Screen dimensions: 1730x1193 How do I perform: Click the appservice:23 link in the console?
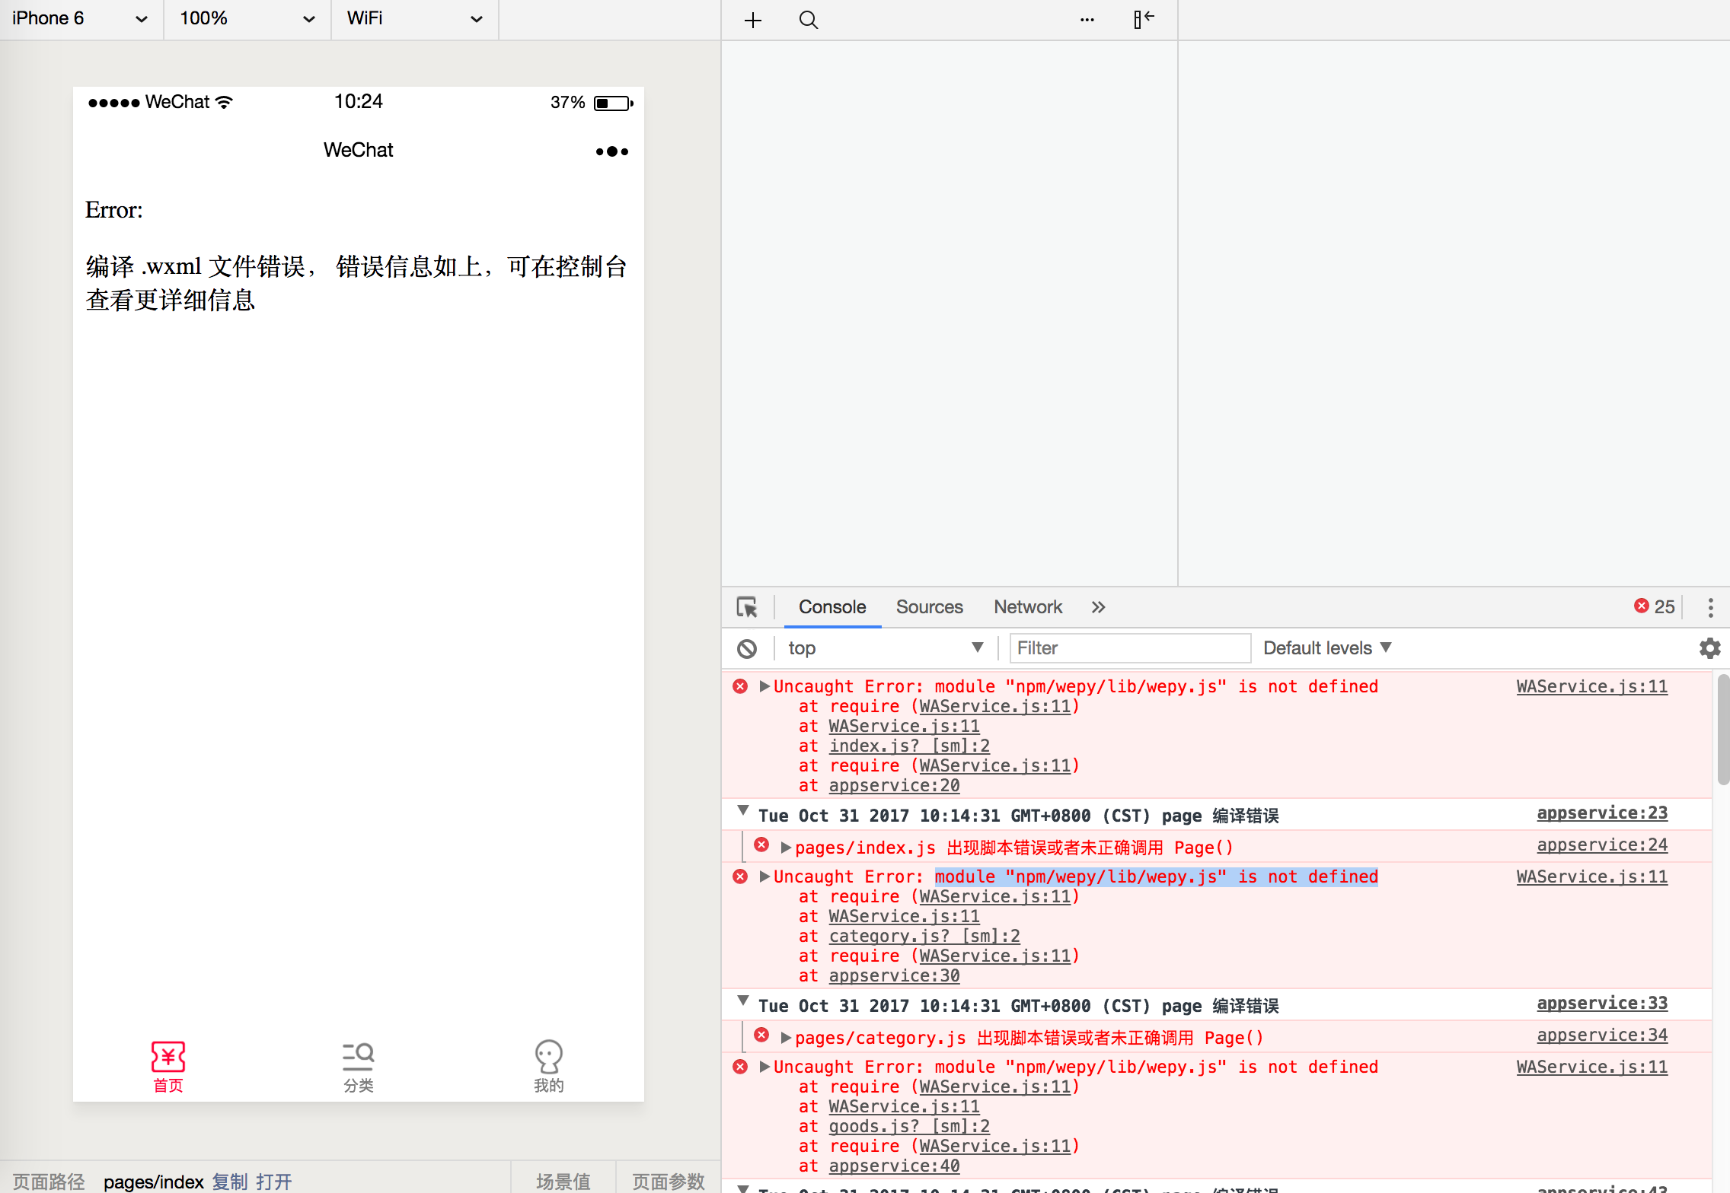click(1602, 813)
